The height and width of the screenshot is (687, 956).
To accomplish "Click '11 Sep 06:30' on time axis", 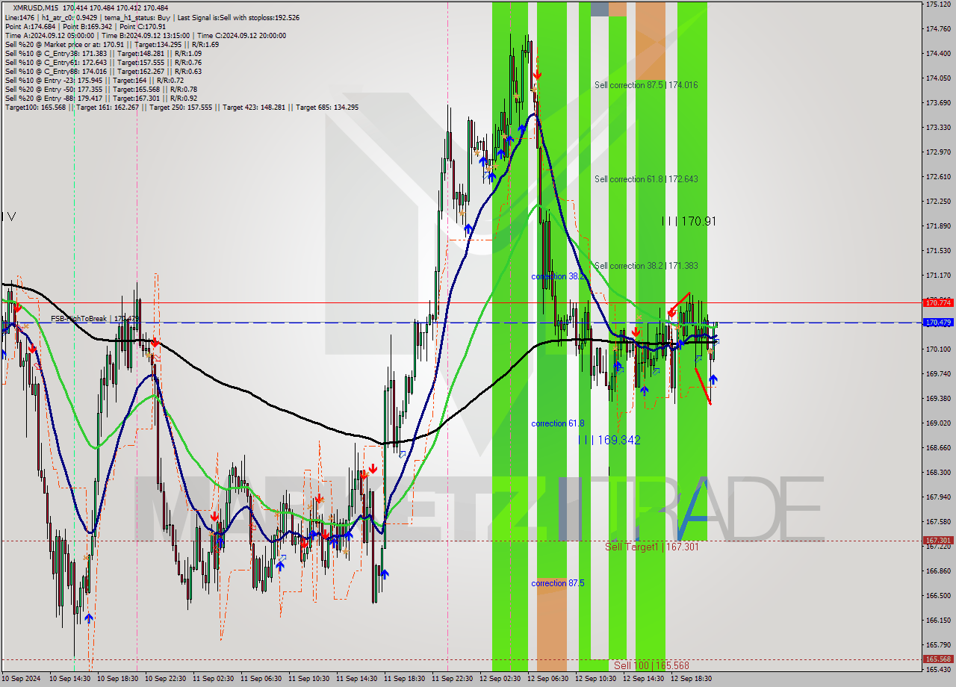I will click(x=261, y=679).
